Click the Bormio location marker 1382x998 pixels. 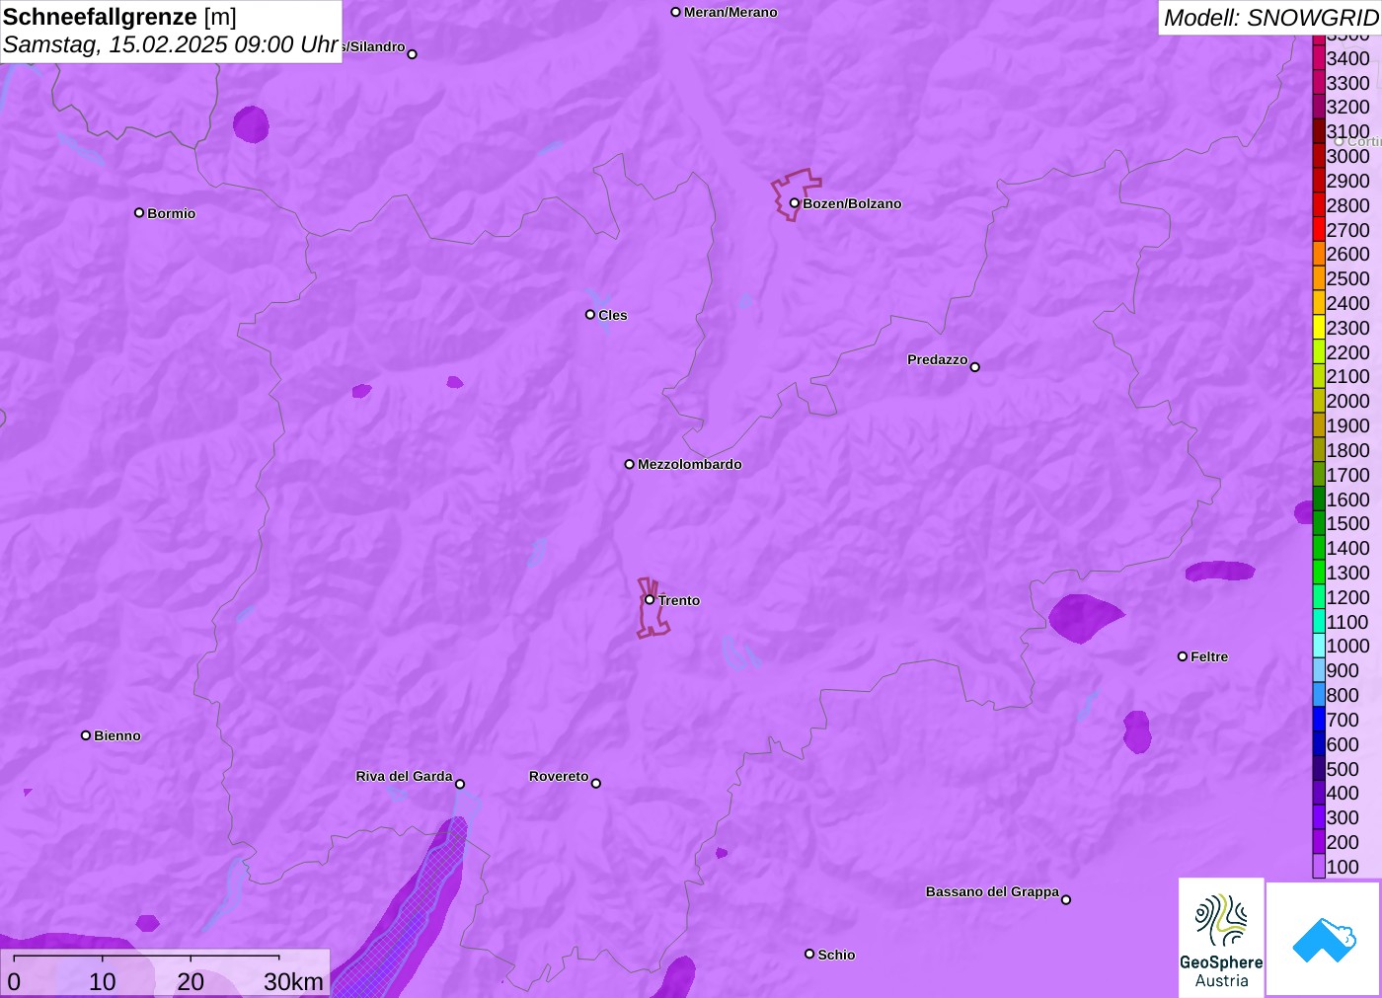pyautogui.click(x=139, y=212)
